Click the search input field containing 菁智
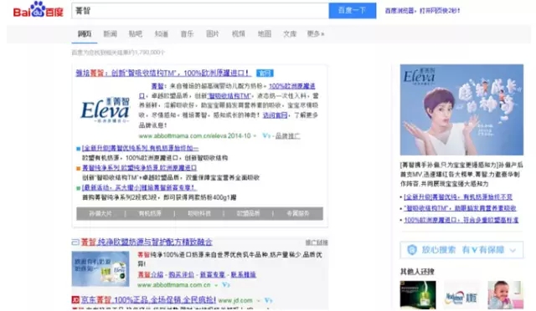Screen dimensions: 536x311 click(200, 11)
